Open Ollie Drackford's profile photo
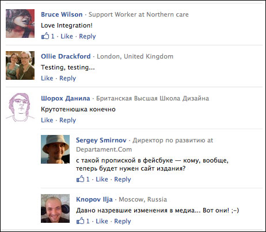266x232 pixels. [x=20, y=65]
